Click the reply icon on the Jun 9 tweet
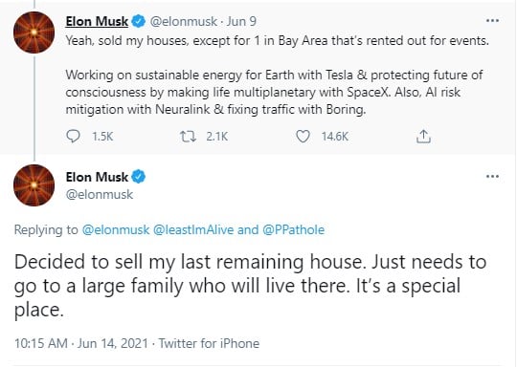 coord(73,136)
